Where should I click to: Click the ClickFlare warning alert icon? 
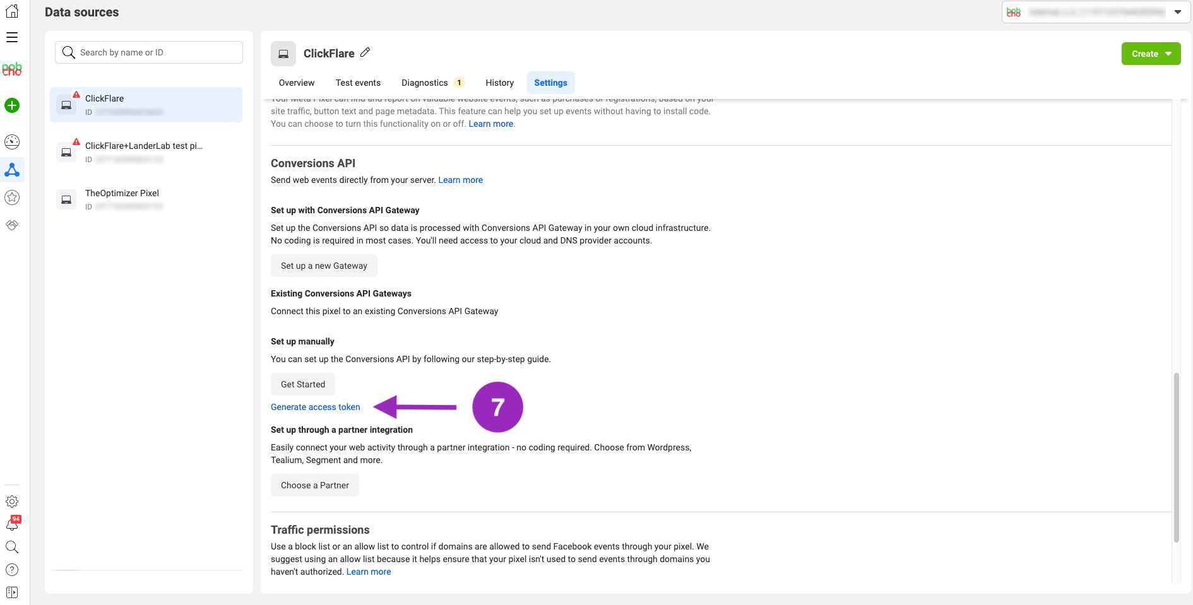76,95
